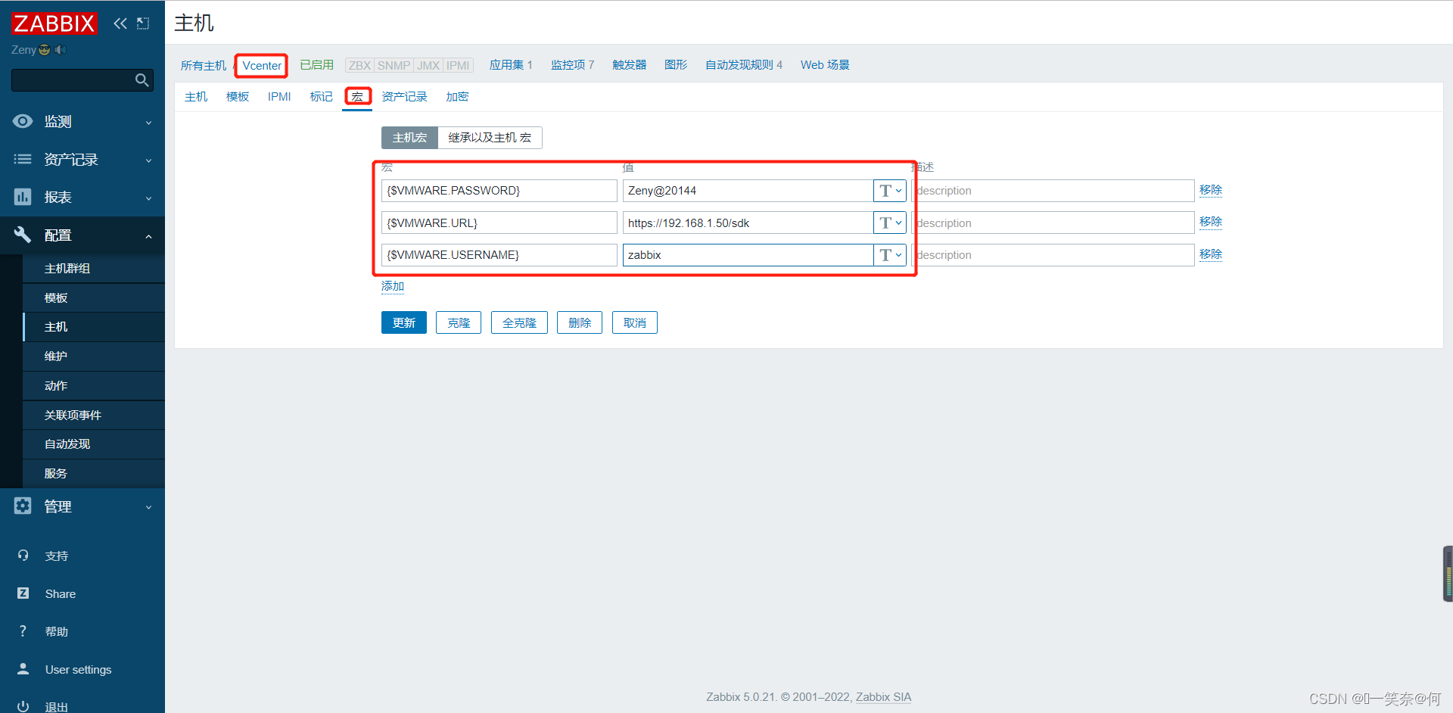Click the ZABBIX logo
This screenshot has height=713, width=1453.
point(54,23)
